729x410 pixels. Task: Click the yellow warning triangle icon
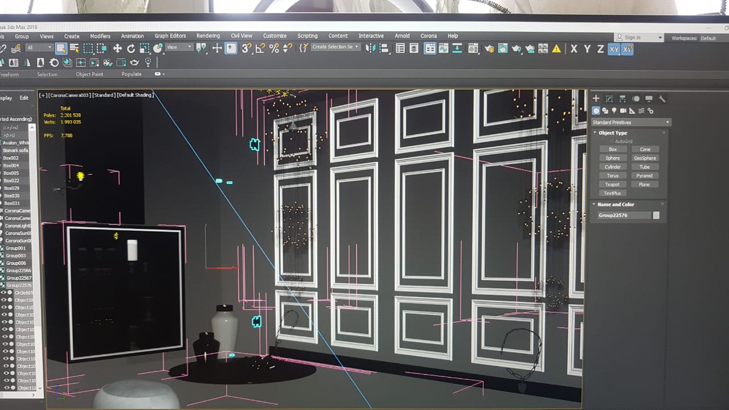tap(556, 49)
